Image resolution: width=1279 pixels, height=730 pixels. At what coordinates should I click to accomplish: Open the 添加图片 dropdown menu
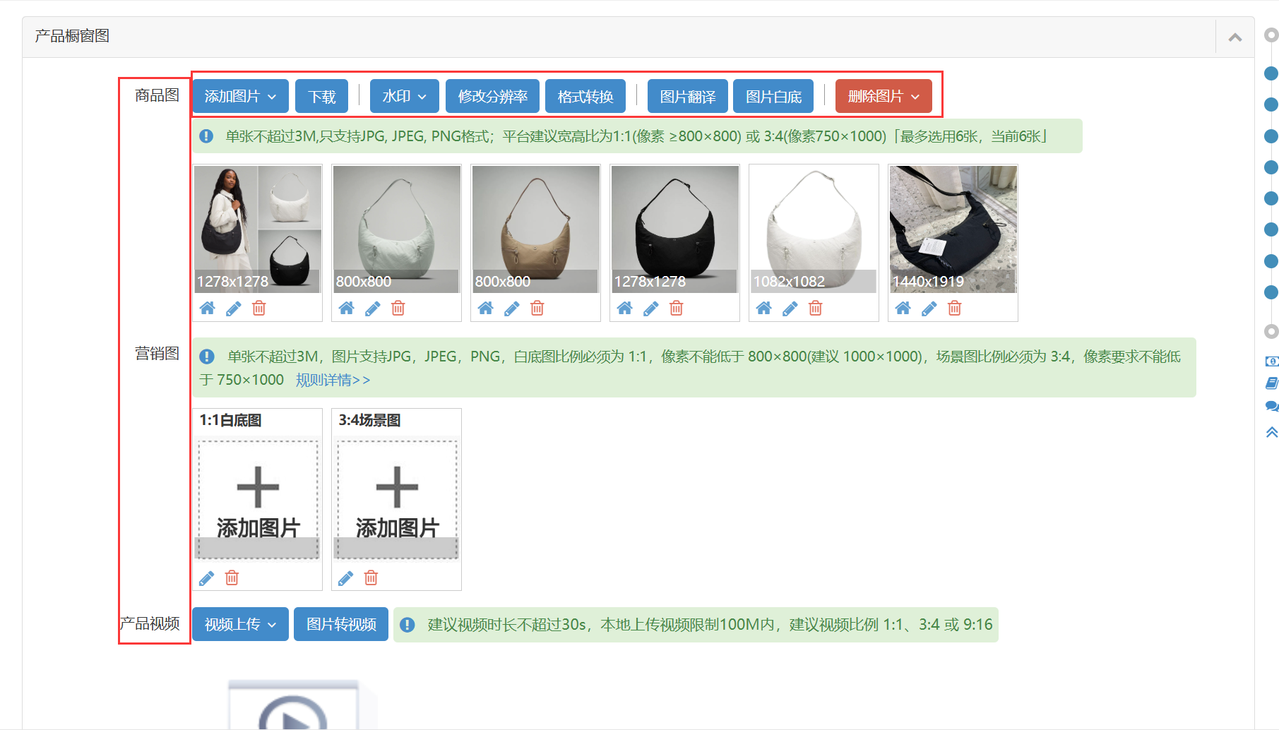[x=240, y=97]
